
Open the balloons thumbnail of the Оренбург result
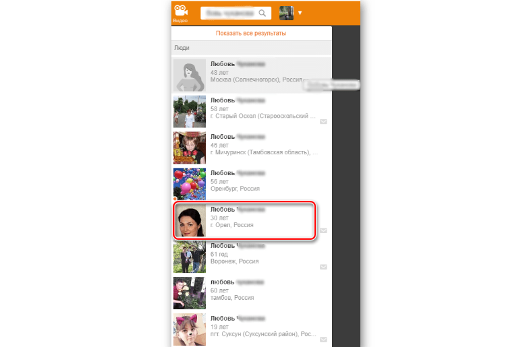tap(190, 184)
